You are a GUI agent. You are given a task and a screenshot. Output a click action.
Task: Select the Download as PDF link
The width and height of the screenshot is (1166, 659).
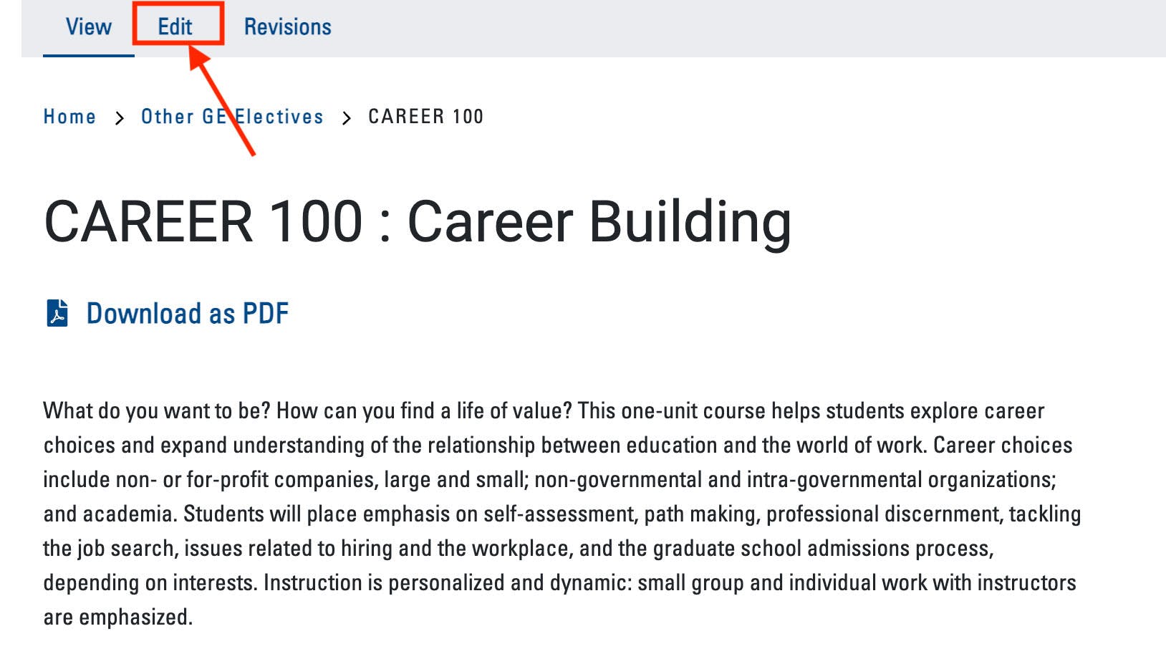187,314
